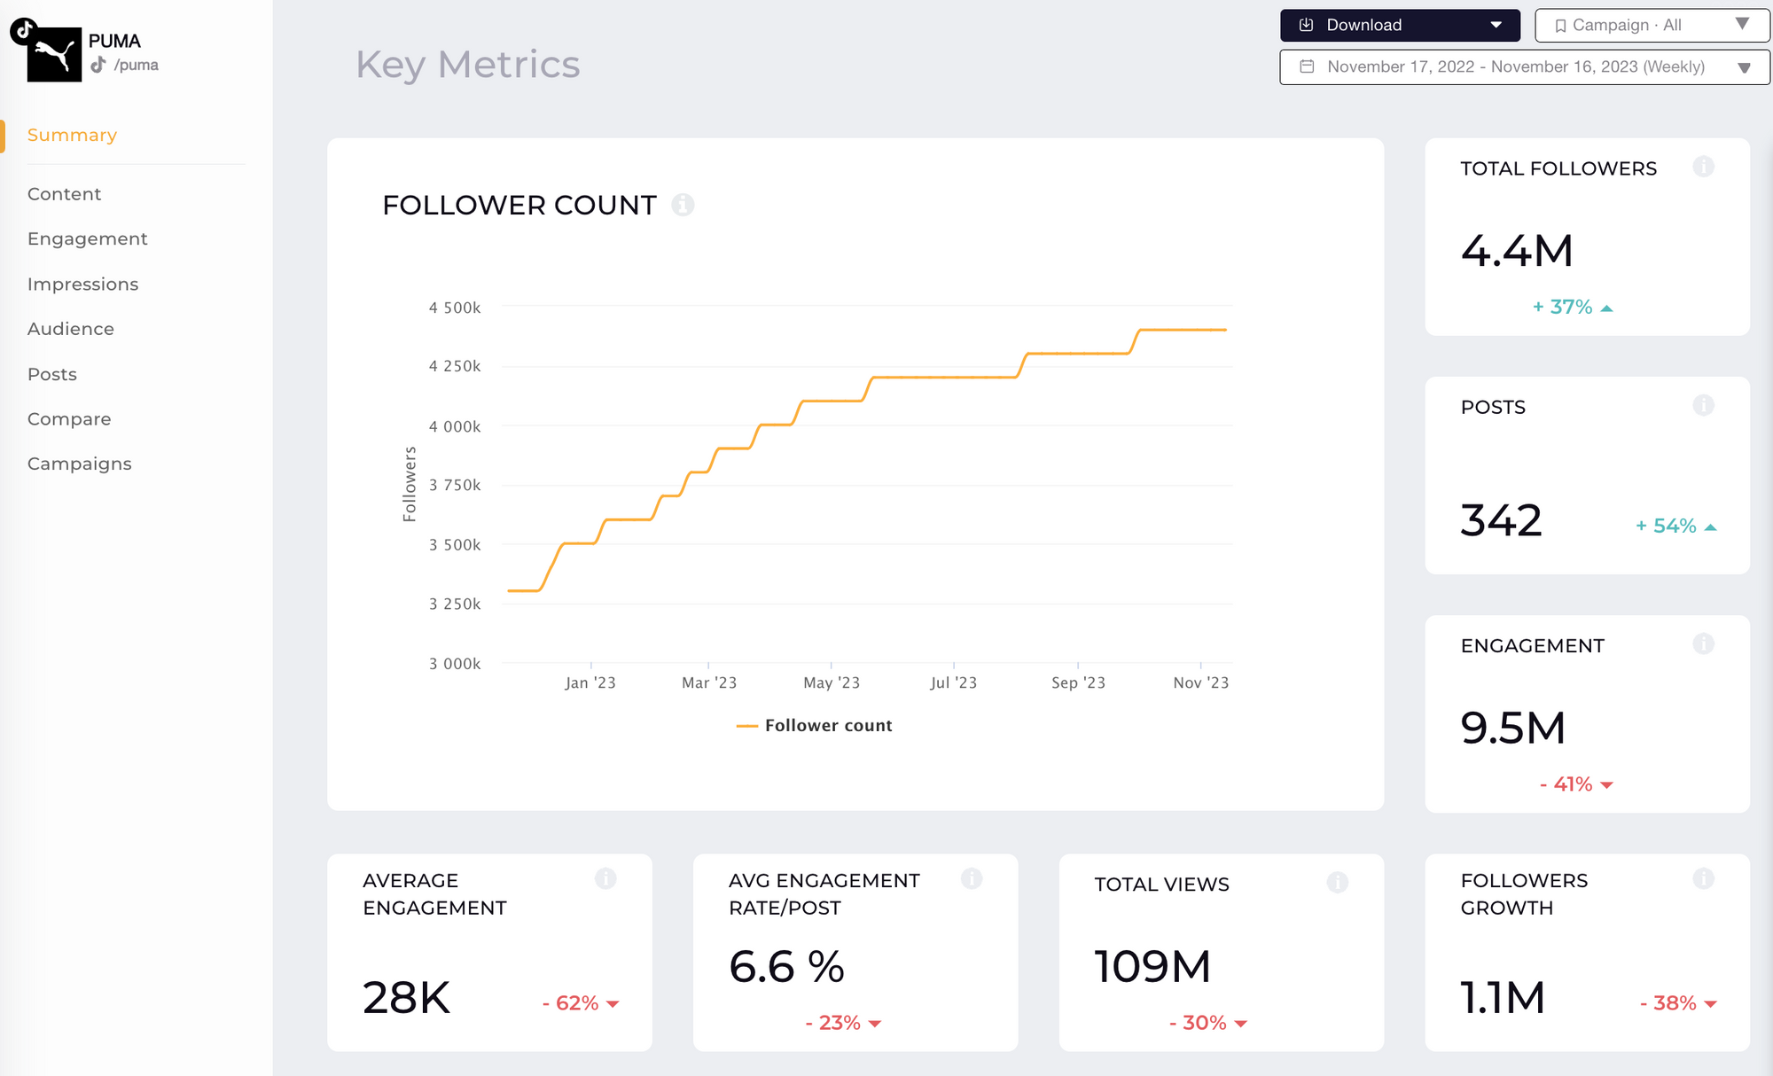Image resolution: width=1773 pixels, height=1076 pixels.
Task: Select the Summary tab
Action: pyautogui.click(x=72, y=134)
